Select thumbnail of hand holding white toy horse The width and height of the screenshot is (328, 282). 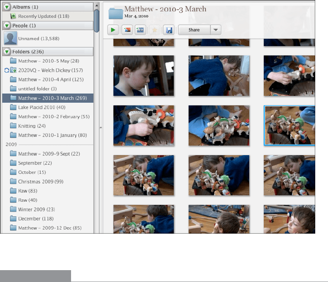tap(289, 76)
